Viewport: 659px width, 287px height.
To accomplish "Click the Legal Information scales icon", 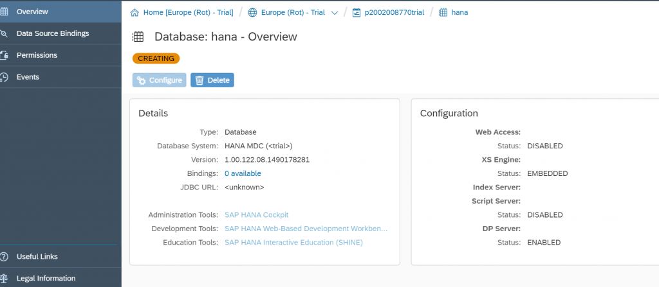I will [x=4, y=278].
